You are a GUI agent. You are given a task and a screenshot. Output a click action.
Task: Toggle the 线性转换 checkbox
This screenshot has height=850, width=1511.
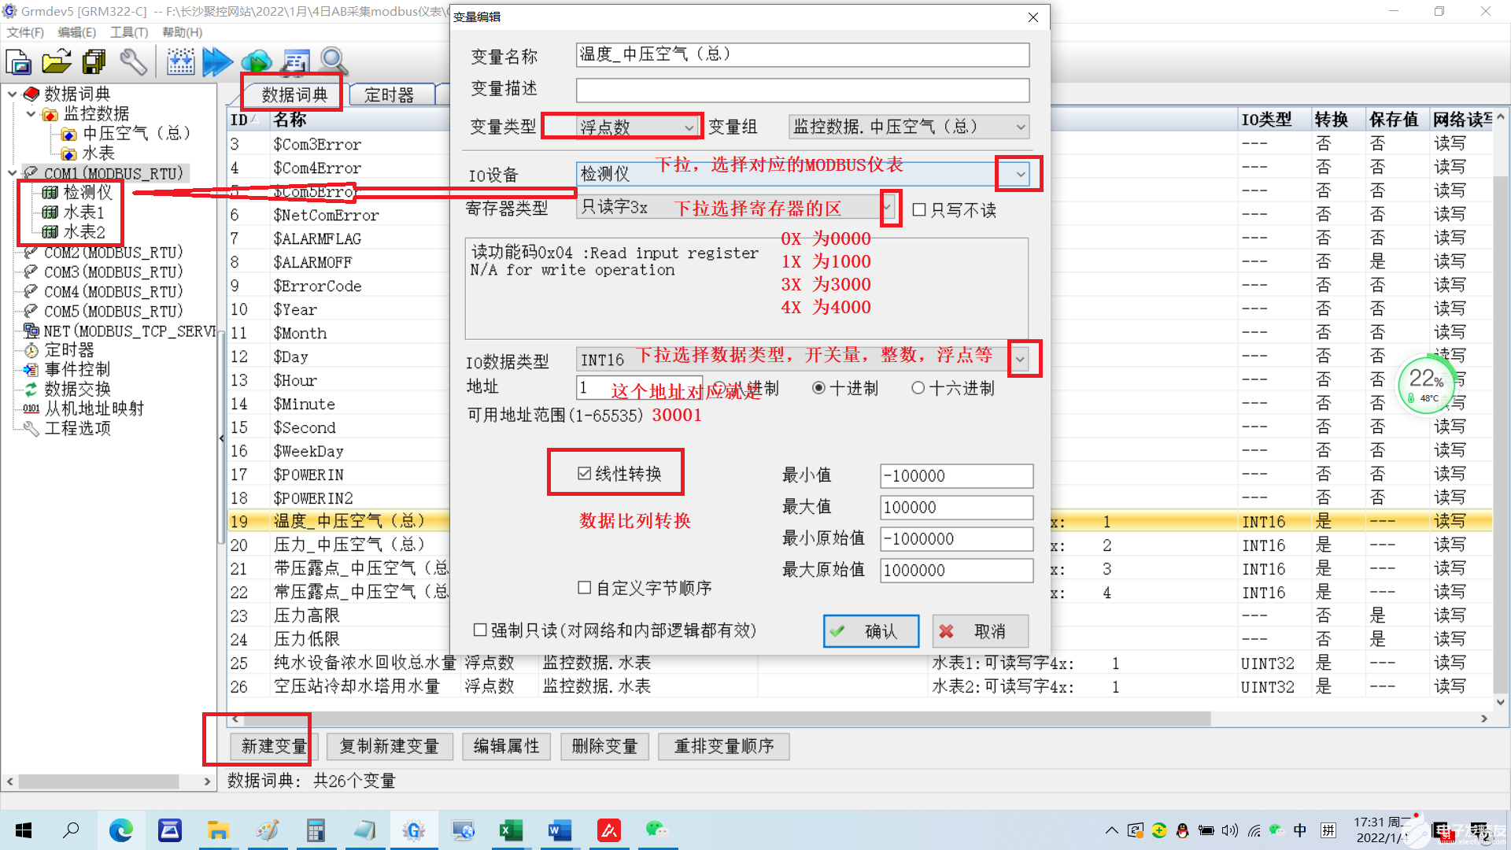click(584, 473)
